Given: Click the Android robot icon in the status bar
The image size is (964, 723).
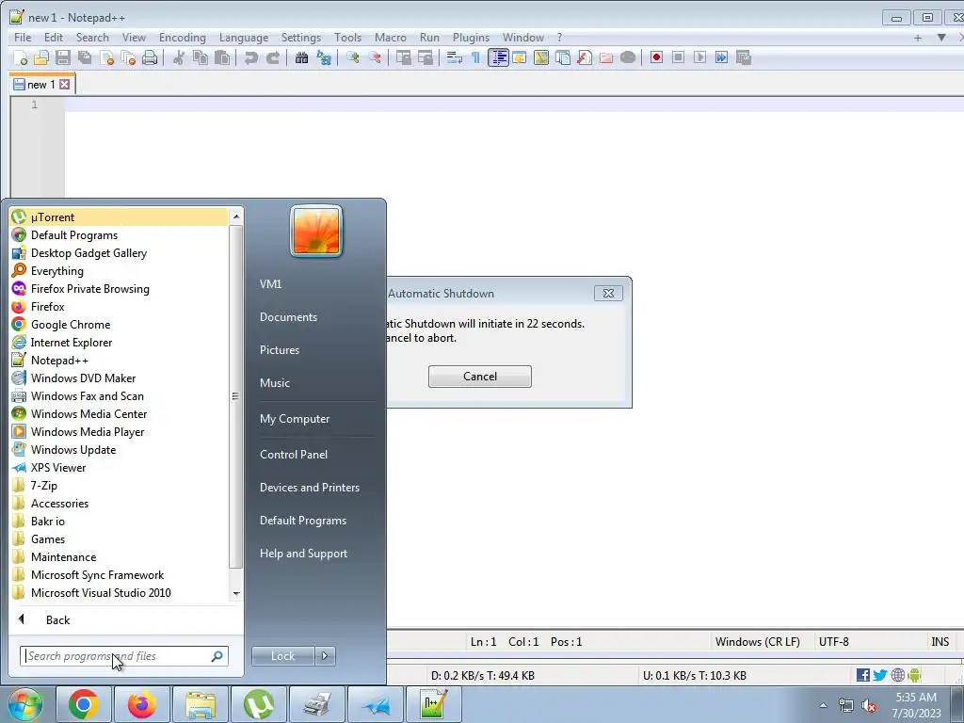Looking at the screenshot, I should tap(914, 675).
